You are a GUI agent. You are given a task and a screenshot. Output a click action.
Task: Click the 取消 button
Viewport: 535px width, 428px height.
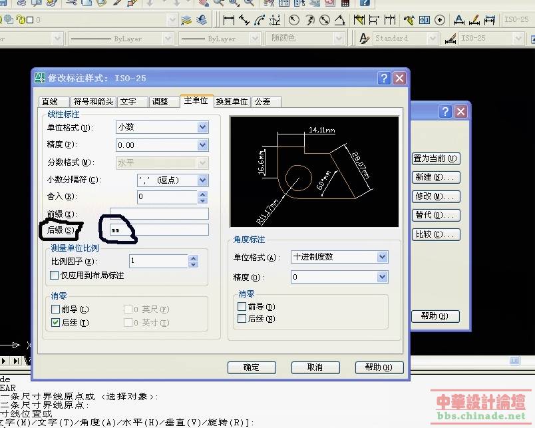coord(315,367)
